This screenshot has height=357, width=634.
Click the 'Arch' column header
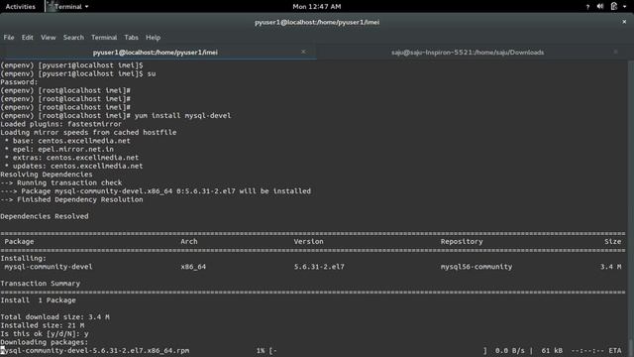click(x=189, y=242)
